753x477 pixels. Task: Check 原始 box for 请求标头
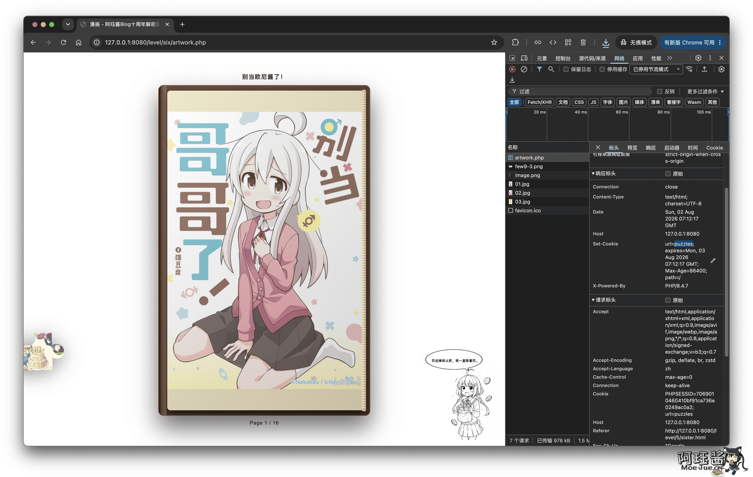point(668,300)
